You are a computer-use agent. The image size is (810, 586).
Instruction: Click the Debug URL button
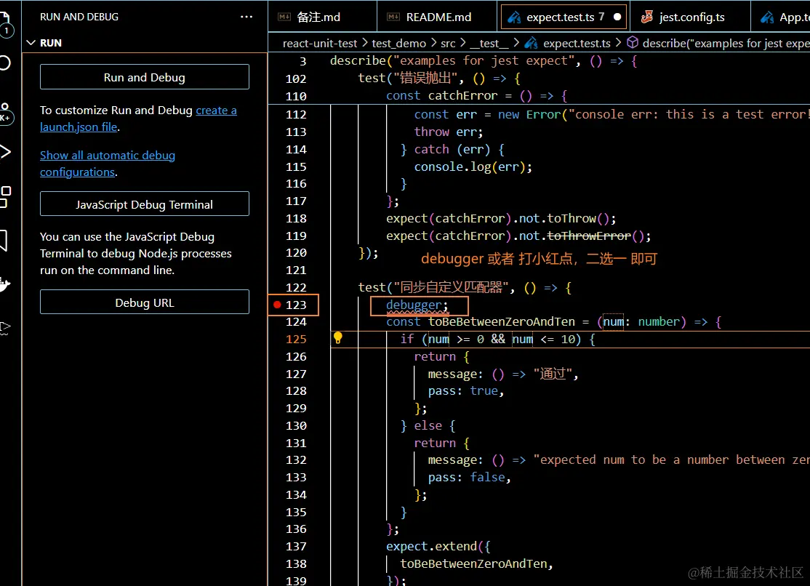coord(145,303)
